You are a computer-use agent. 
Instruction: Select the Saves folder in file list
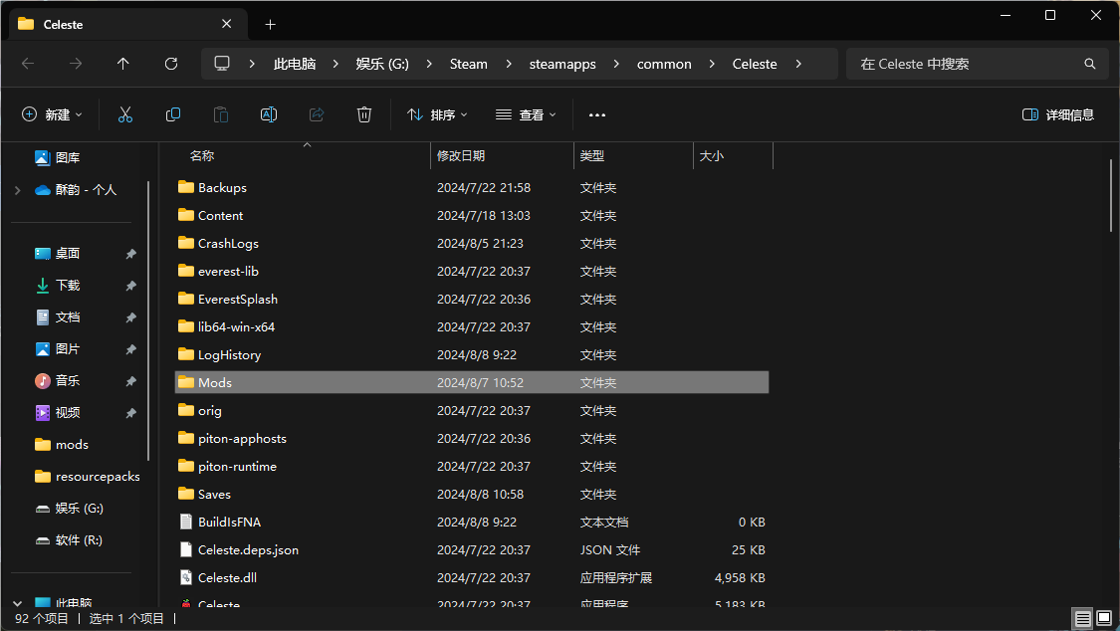coord(214,494)
